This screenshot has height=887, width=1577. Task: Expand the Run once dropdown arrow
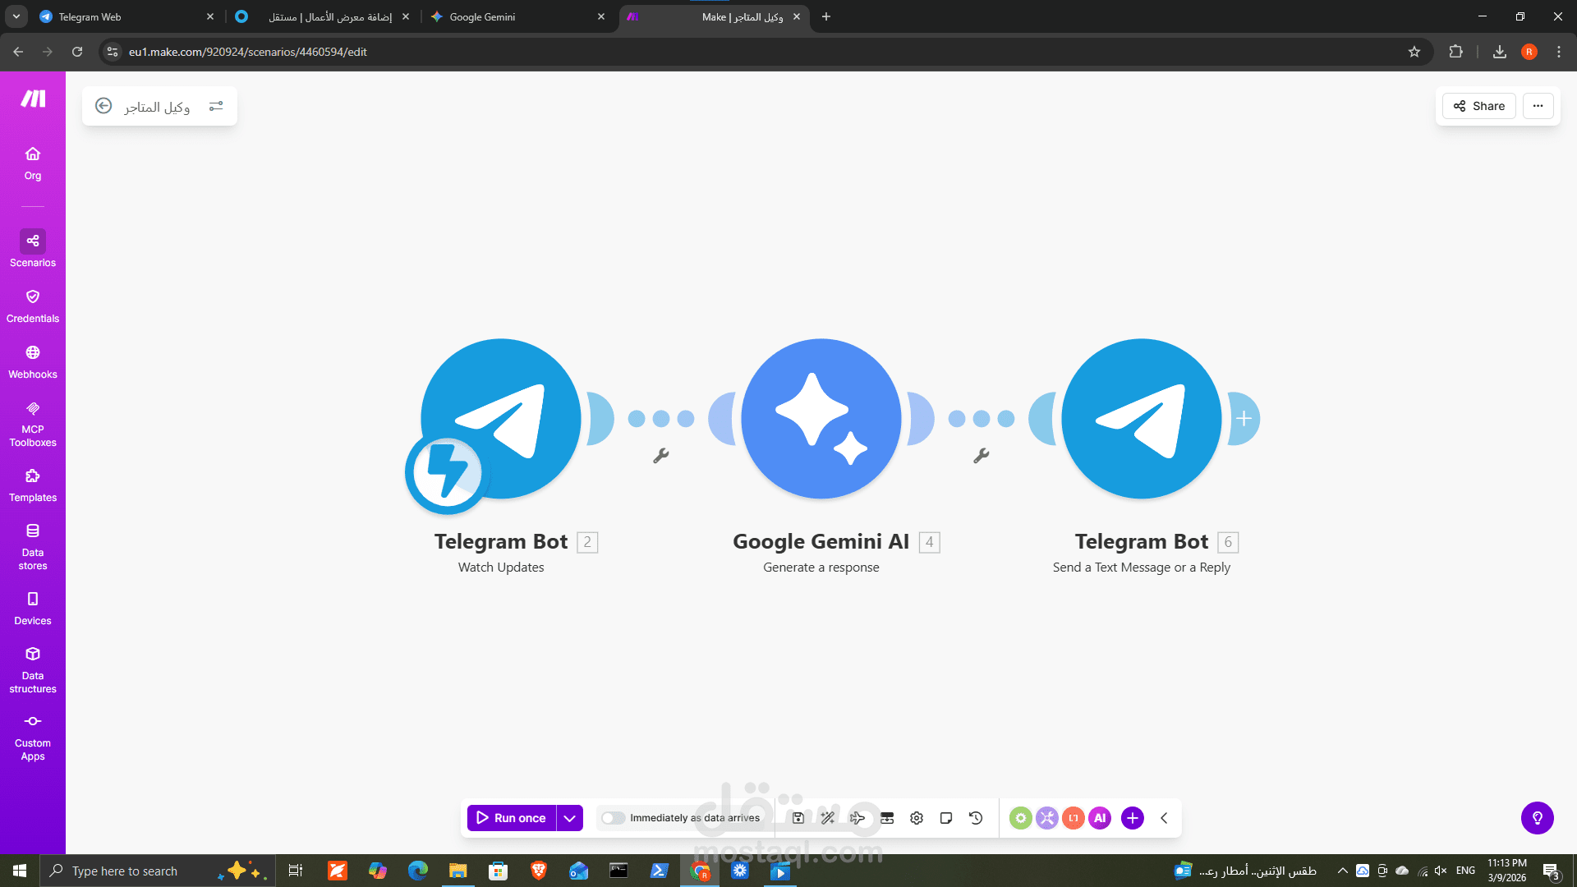click(x=569, y=818)
